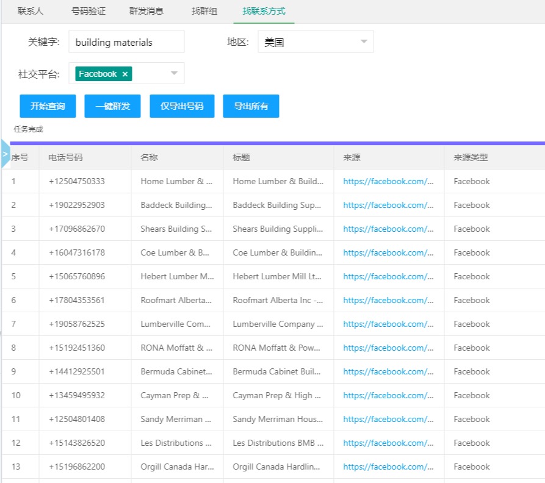Select the 找联系方式 tab
The width and height of the screenshot is (545, 483).
264,11
